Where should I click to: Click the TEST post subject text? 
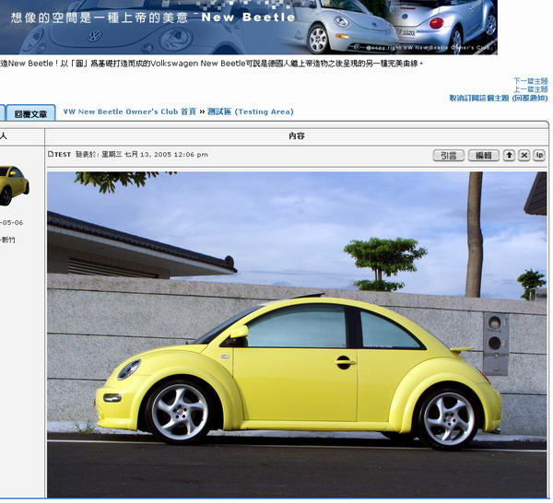coord(63,155)
